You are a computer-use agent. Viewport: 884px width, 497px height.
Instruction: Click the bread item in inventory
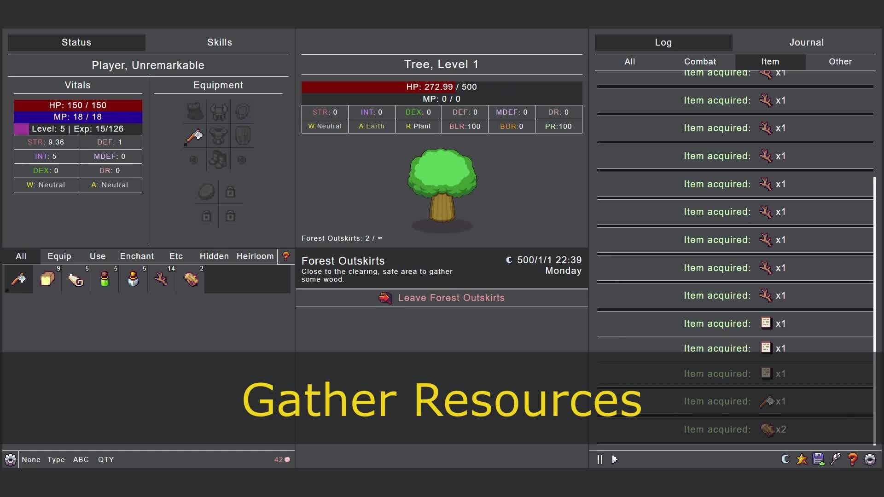point(47,279)
